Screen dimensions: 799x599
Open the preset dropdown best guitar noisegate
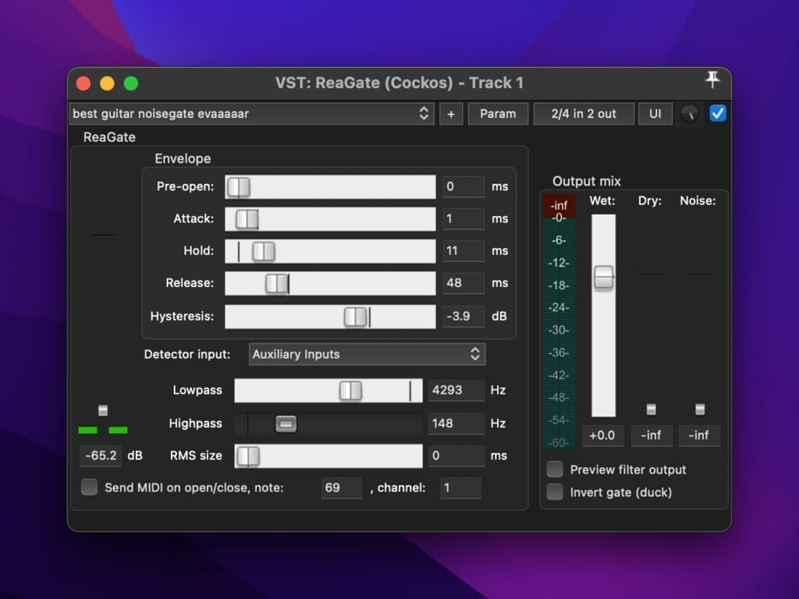point(252,114)
